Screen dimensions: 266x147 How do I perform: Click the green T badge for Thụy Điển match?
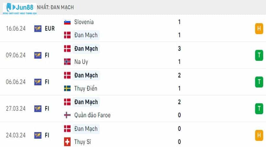point(259,82)
